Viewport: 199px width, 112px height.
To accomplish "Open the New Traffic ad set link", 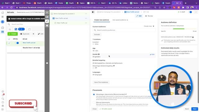I will [29, 43].
